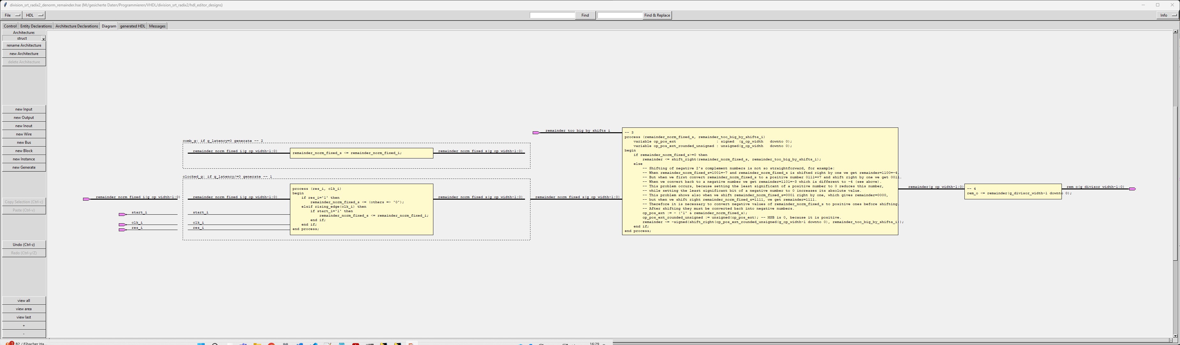This screenshot has width=1180, height=345.
Task: Zoom out with the minus button
Action: click(24, 333)
